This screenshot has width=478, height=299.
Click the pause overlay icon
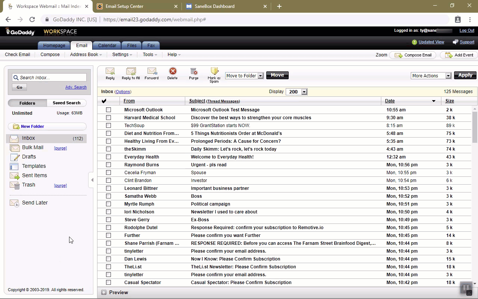point(466,288)
